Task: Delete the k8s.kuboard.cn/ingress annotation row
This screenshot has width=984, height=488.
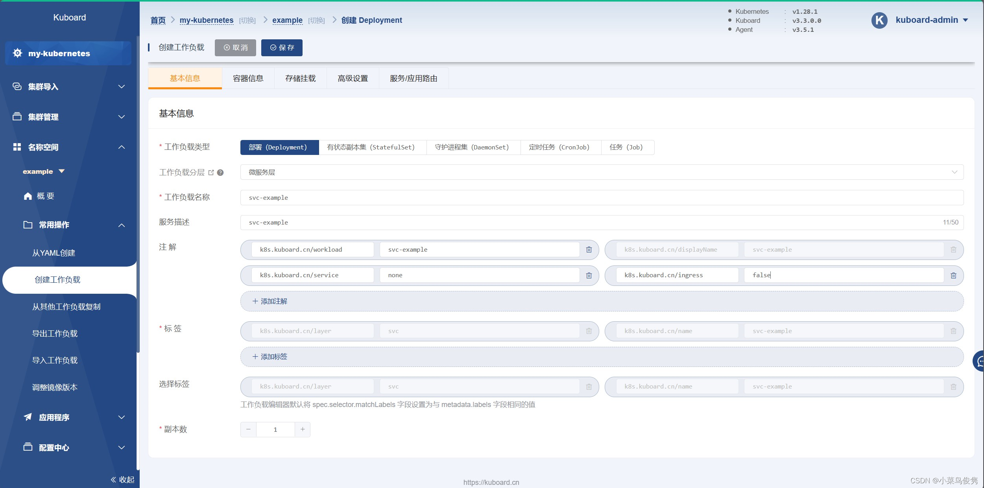Action: [x=953, y=275]
